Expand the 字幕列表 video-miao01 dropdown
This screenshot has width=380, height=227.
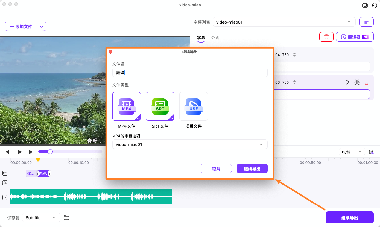284,22
